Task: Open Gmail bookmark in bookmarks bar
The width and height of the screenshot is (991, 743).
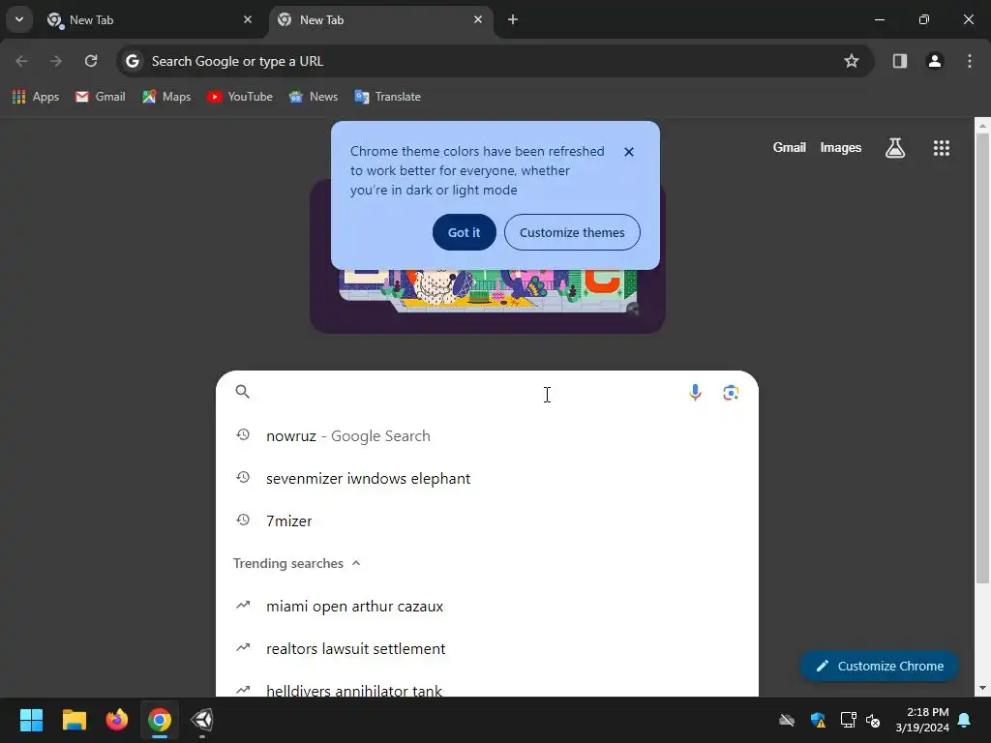Action: [101, 97]
